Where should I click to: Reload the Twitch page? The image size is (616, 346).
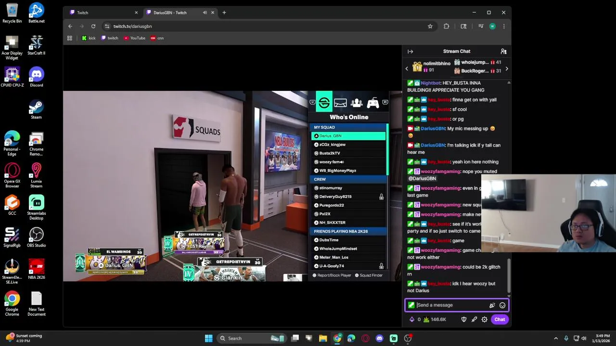(x=93, y=26)
